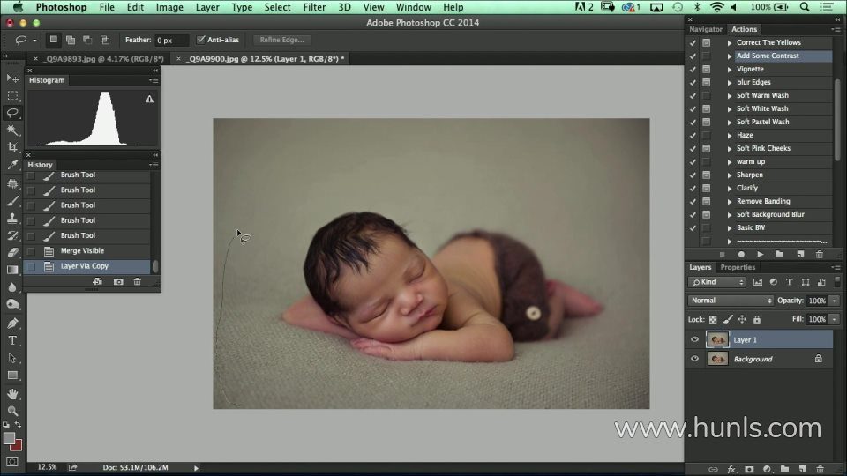Open the Opacity slider dropdown
This screenshot has width=847, height=476.
pos(835,301)
